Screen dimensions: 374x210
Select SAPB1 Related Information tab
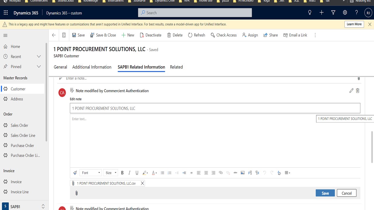coord(141,67)
